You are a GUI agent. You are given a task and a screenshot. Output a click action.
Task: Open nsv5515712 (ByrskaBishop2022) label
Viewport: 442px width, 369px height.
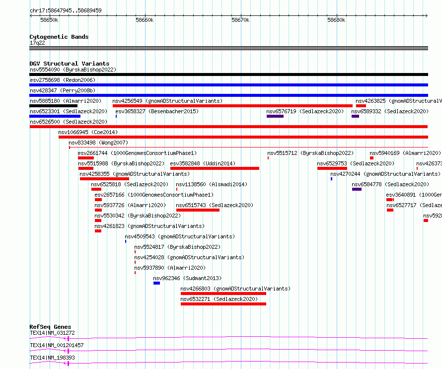[310, 153]
